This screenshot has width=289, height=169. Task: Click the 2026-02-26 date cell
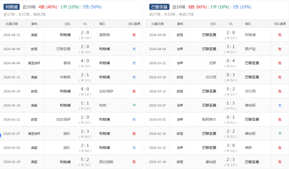coord(158,134)
